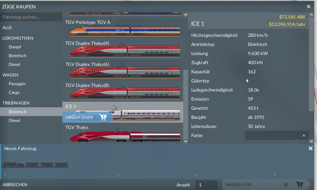Click the Anzahl quantity field
This screenshot has width=317, height=190.
click(x=206, y=185)
